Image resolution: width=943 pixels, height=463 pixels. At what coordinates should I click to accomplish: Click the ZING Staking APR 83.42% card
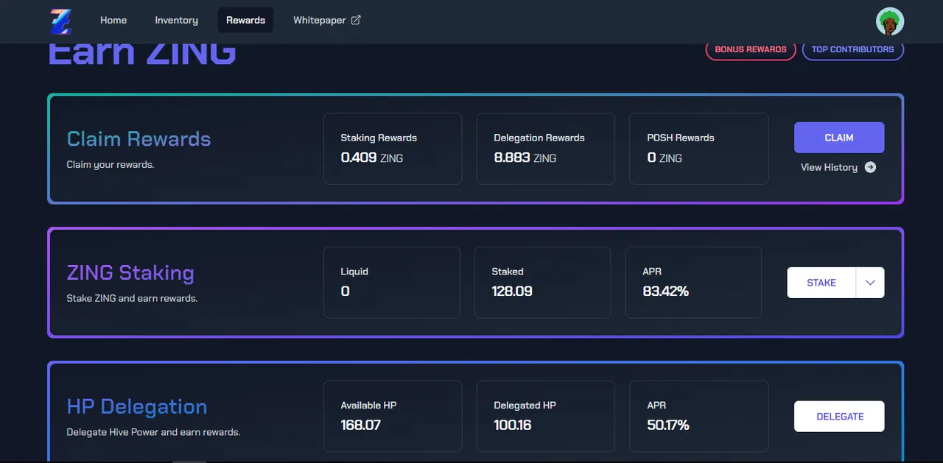click(693, 283)
